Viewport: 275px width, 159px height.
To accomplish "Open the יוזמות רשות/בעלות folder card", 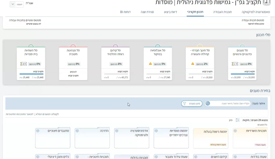I will pyautogui.click(x=211, y=138).
